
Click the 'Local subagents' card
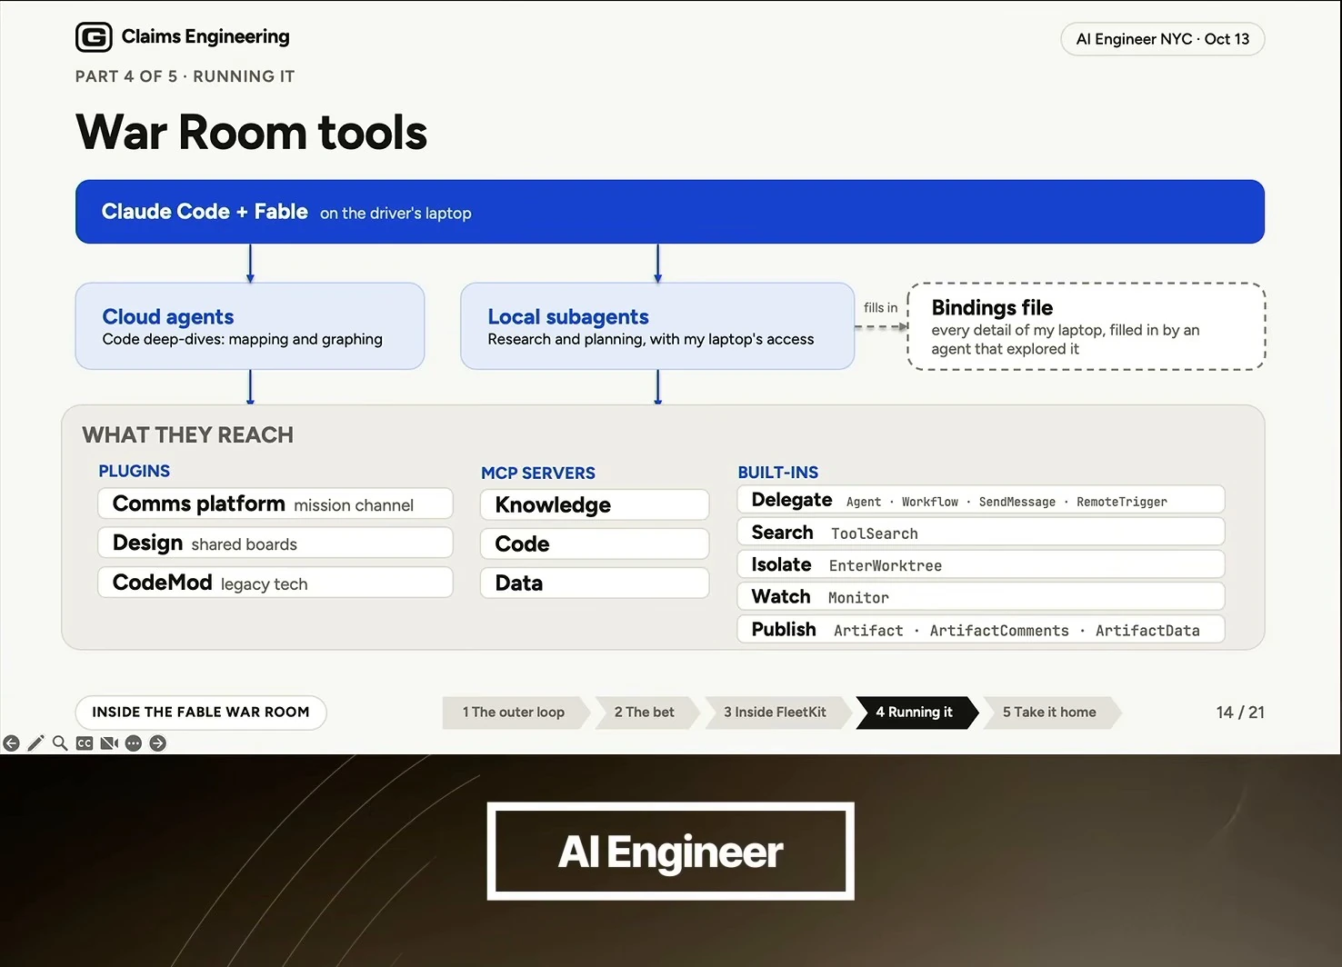[657, 326]
